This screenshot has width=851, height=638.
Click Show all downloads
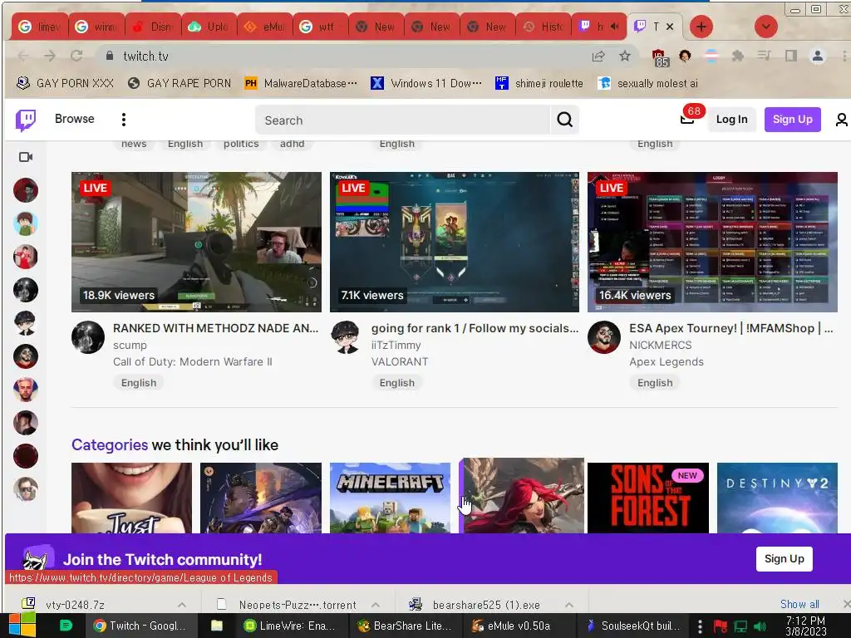799,604
